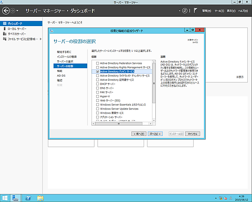
Task: Click the back navigation arrow in Server Manager
Action: (x=6, y=10)
